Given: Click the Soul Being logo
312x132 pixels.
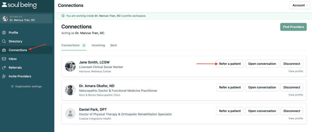Looking at the screenshot, I should [x=19, y=5].
